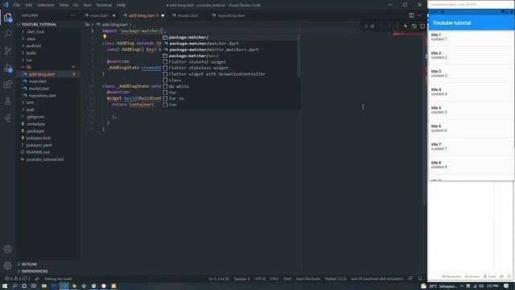Open Explorer panel ellipsis menu
Viewport: 515px width, 290px height.
click(x=72, y=15)
